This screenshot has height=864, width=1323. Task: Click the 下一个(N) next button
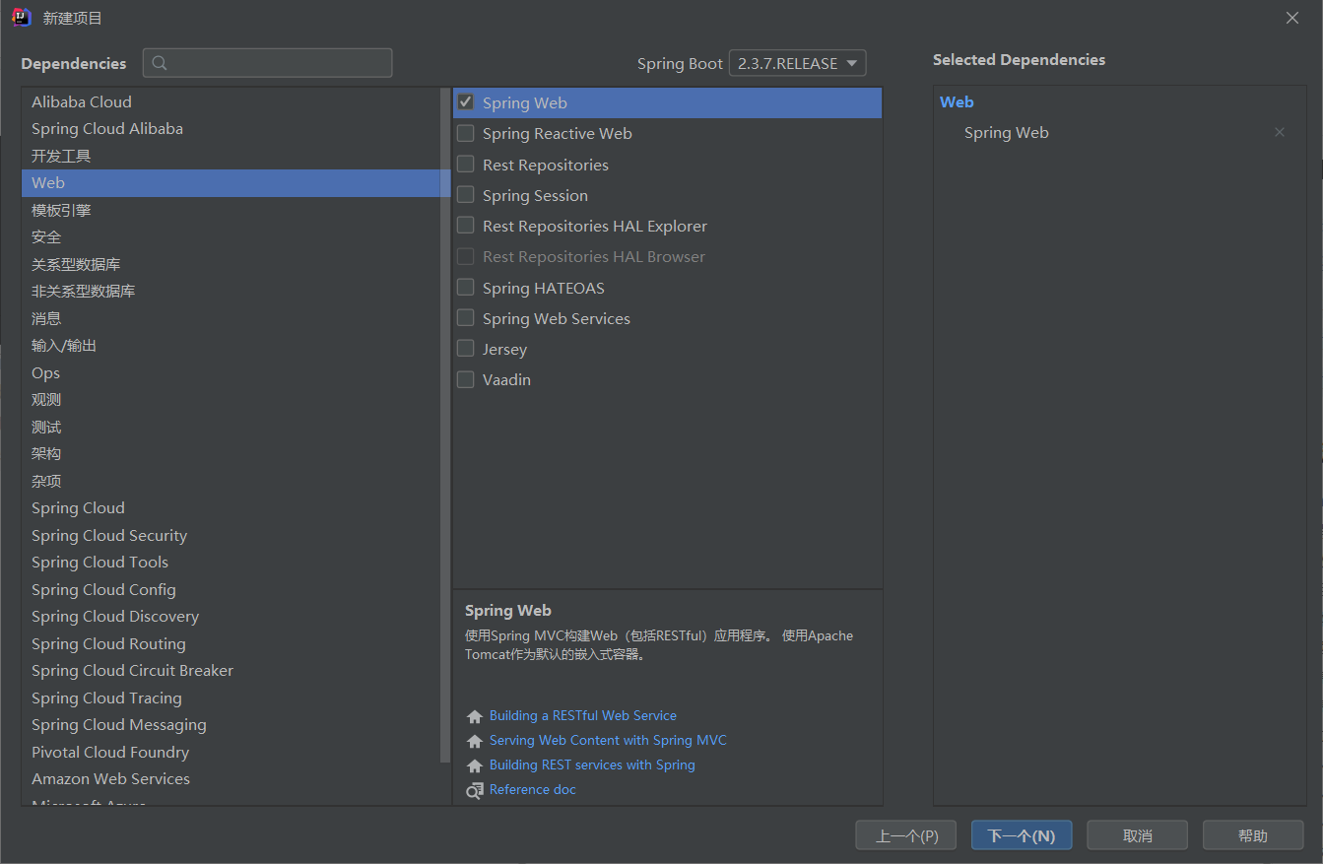1022,835
